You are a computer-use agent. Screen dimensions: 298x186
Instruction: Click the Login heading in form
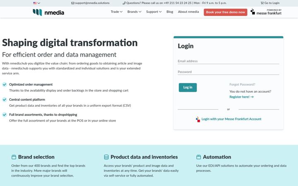pyautogui.click(x=185, y=46)
